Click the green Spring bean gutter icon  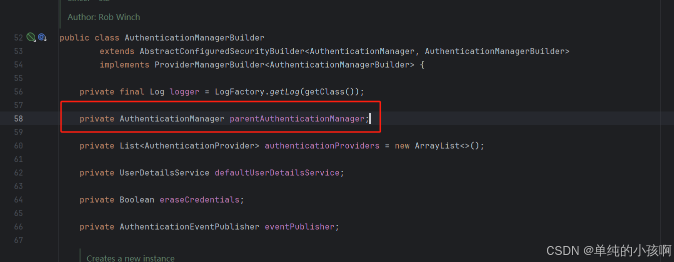tap(31, 37)
